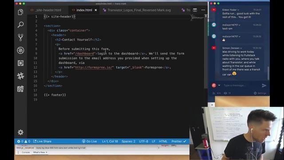Image resolution: width=284 pixels, height=160 pixels.
Task: Click the avatar icon beside the text-sm message
Action: click(214, 25)
